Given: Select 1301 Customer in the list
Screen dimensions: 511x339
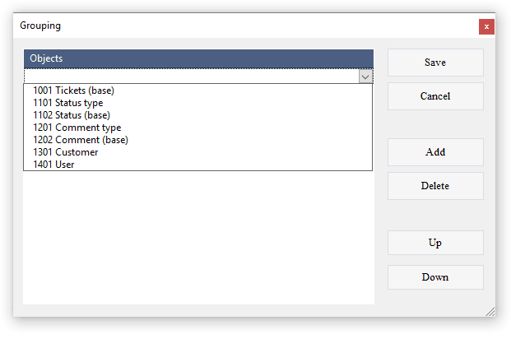Looking at the screenshot, I should [x=66, y=152].
